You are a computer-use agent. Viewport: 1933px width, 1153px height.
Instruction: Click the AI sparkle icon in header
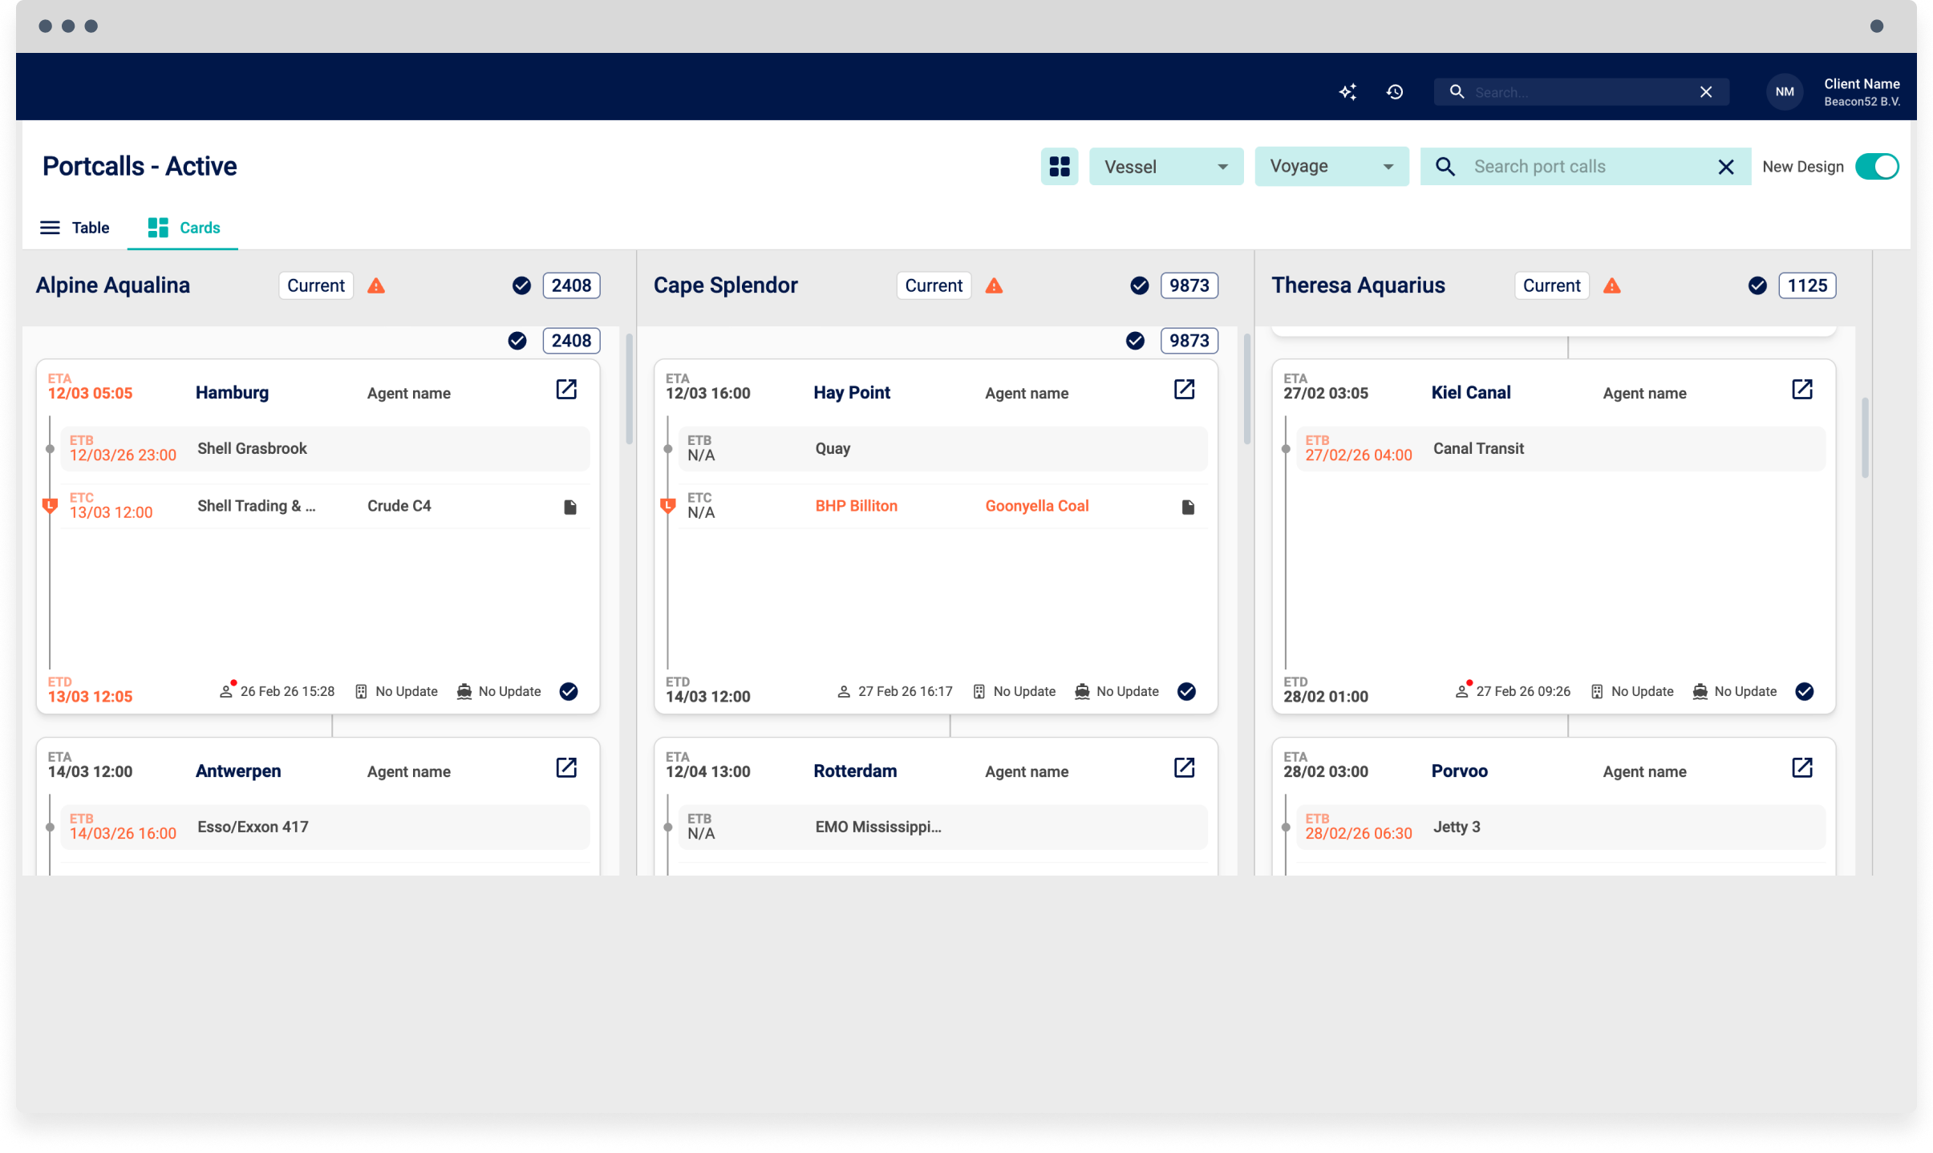tap(1347, 92)
